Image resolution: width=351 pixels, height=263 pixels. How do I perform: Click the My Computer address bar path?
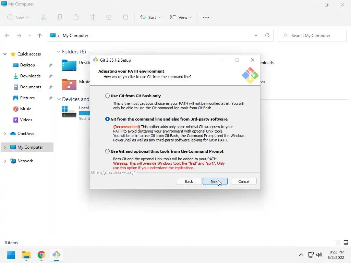tap(75, 36)
